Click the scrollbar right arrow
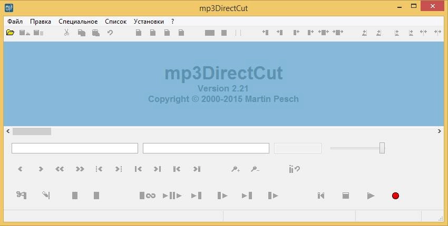Screen dimensions: 448x226 (x=440, y=131)
